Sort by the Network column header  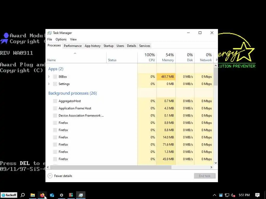204,57
